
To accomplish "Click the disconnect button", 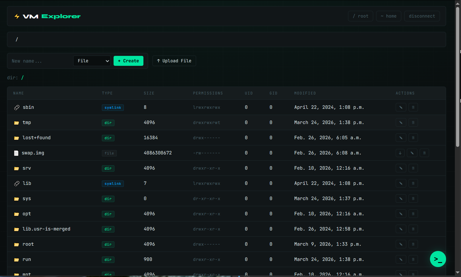I will tap(422, 16).
